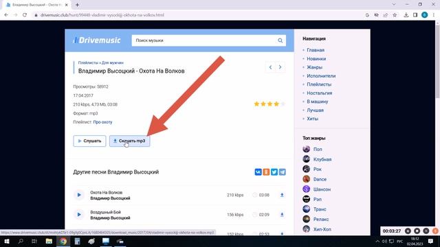Rate the song with the first star
440x247 pixels.
[256, 104]
